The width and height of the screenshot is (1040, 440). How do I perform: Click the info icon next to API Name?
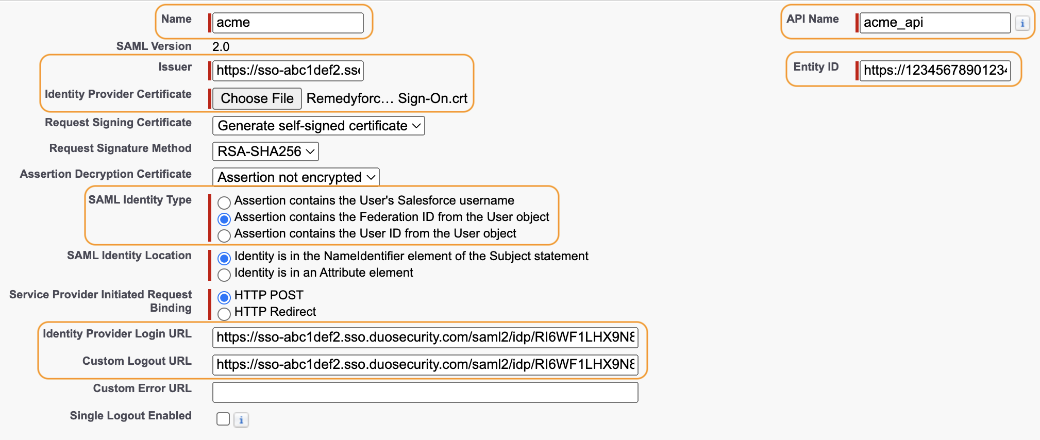pyautogui.click(x=1023, y=23)
